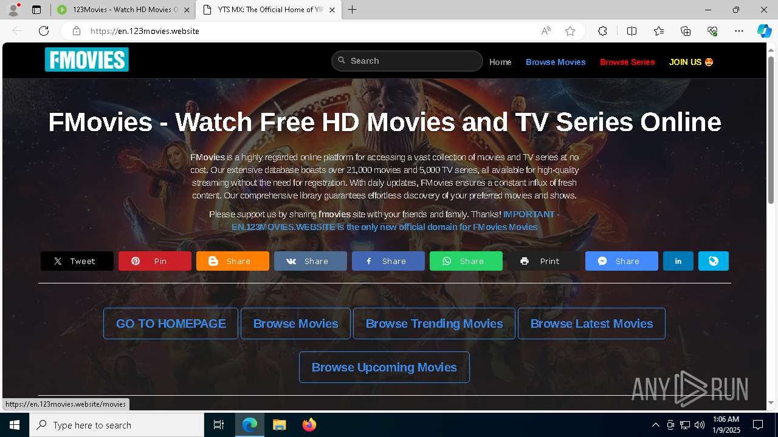The image size is (778, 437).
Task: Share via the orange Blogger button
Action: [x=233, y=261]
